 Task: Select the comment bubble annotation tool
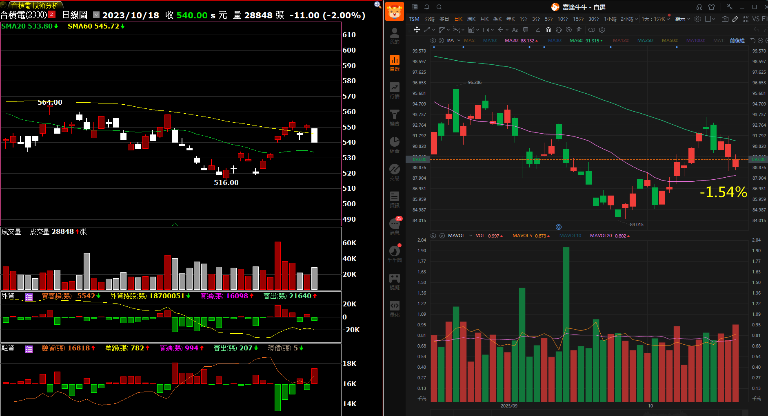point(526,30)
